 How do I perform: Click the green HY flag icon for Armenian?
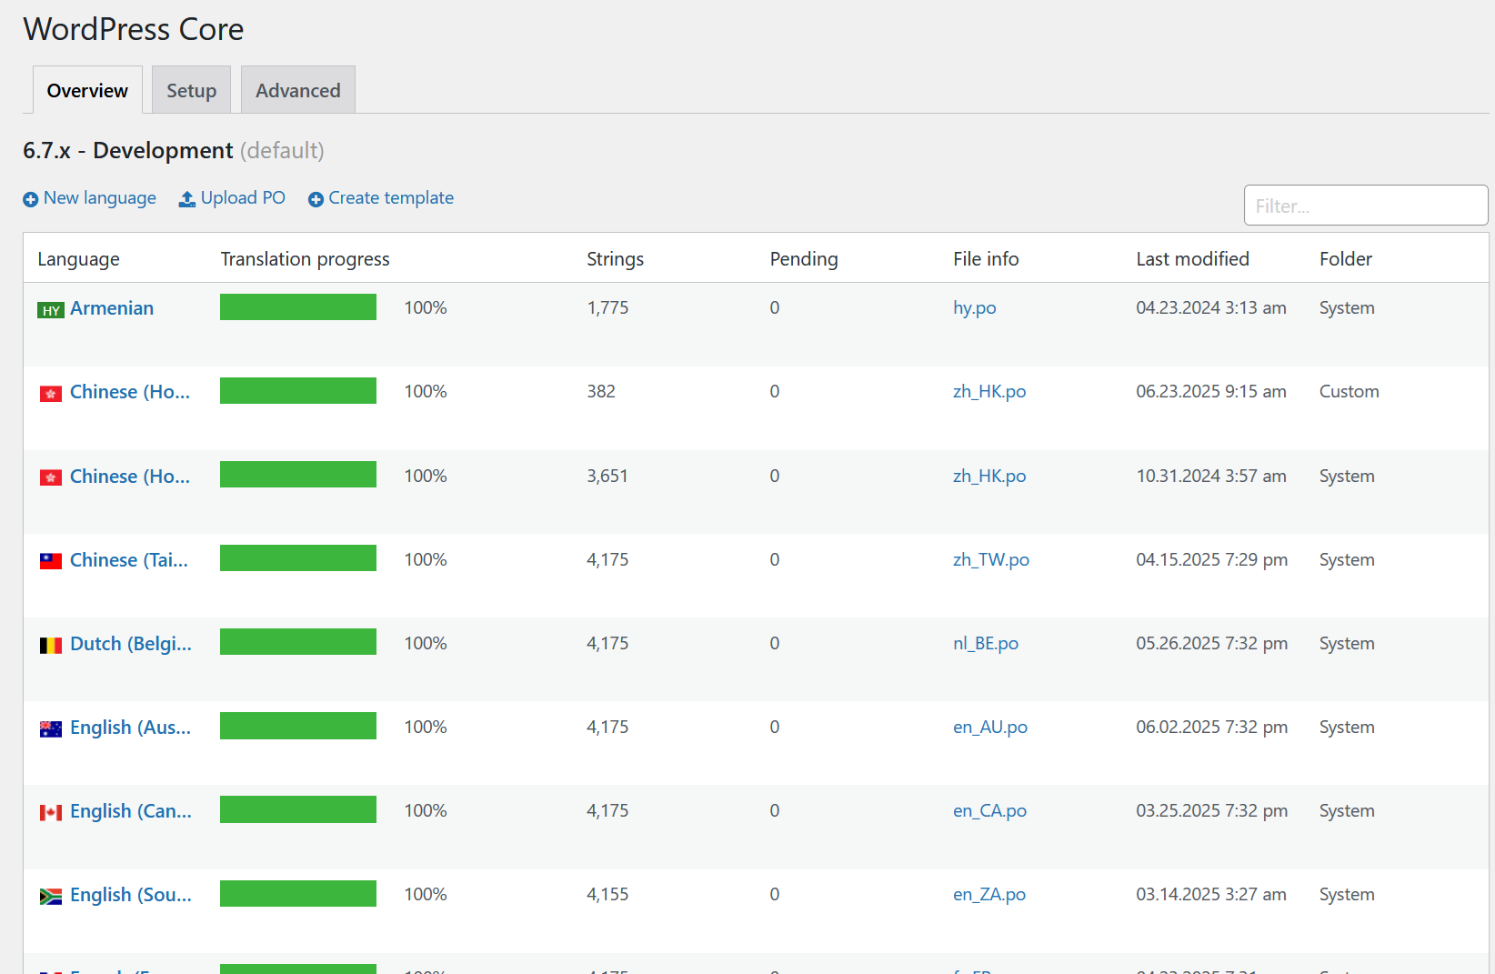pos(51,310)
